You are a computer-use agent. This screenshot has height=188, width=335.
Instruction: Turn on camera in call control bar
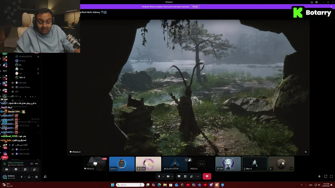168,176
